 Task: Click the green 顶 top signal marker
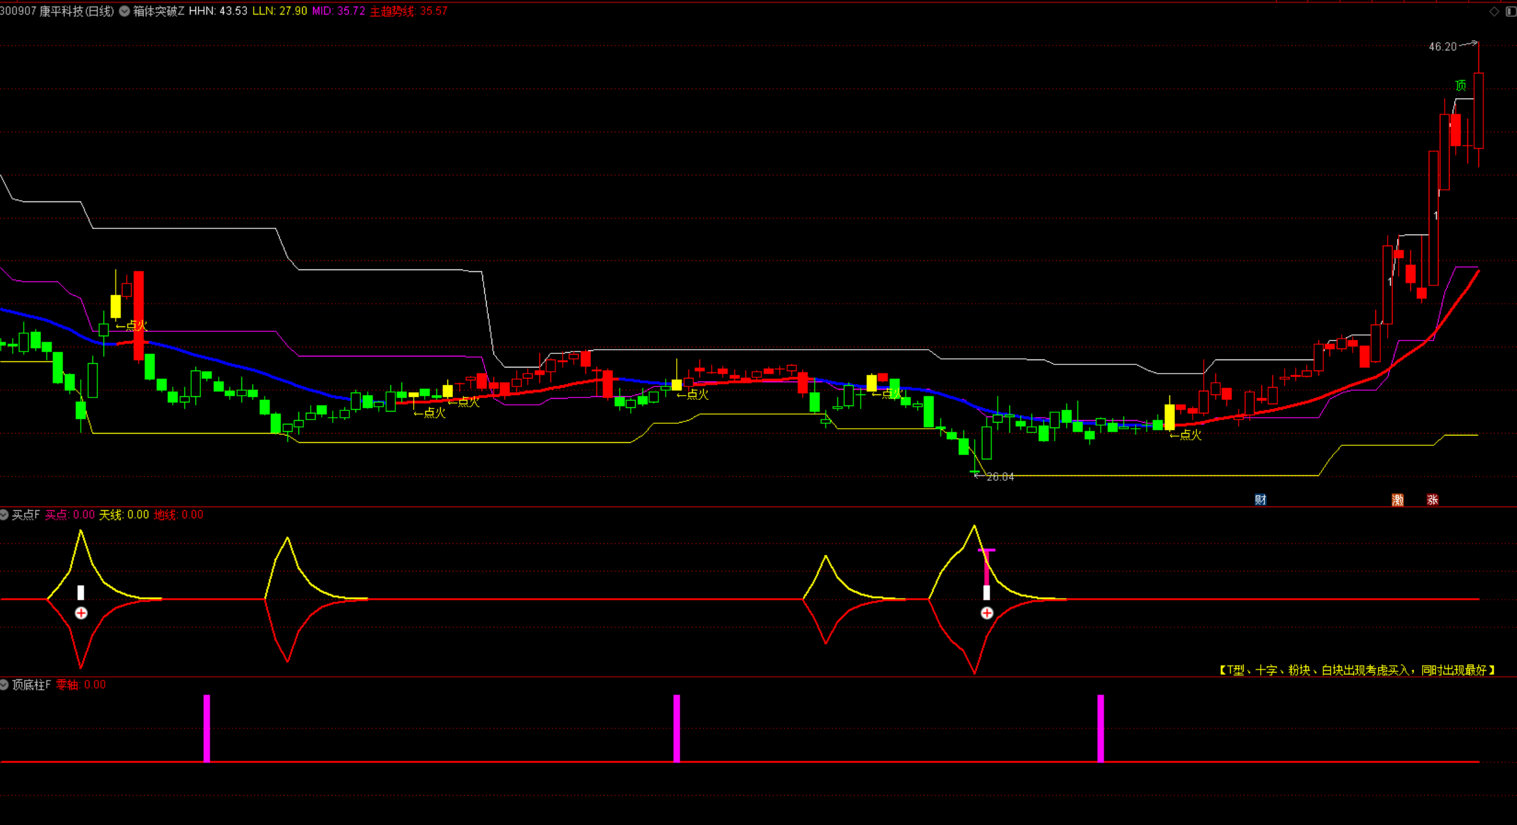(x=1461, y=86)
